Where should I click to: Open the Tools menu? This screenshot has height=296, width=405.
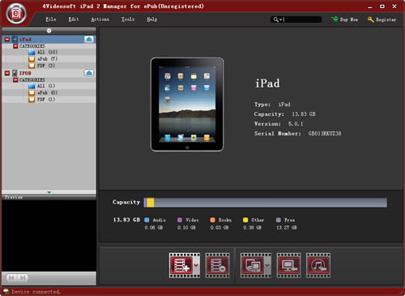coord(128,19)
